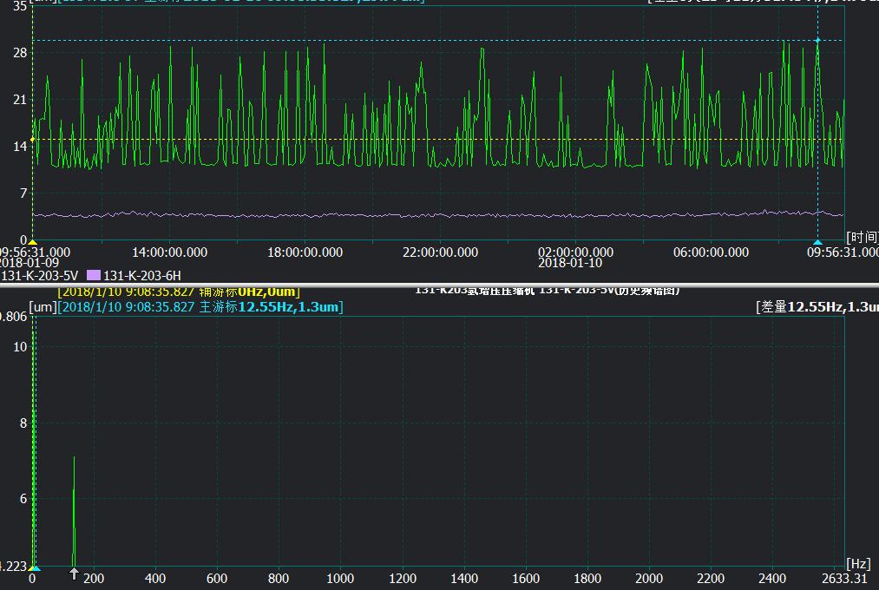Viewport: 879px width, 590px height.
Task: Click the 06:00:00.000 time axis label
Action: [711, 252]
